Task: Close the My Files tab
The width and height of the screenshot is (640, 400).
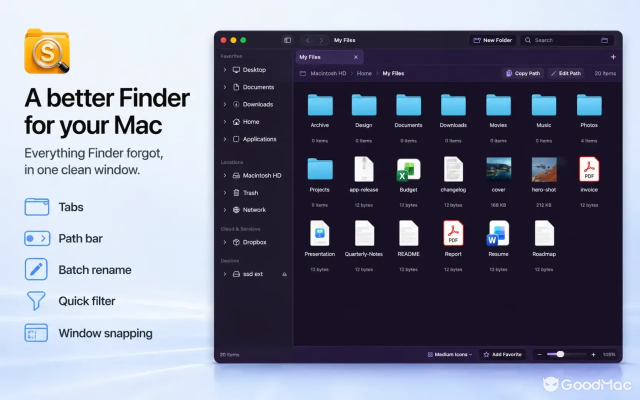Action: [356, 57]
